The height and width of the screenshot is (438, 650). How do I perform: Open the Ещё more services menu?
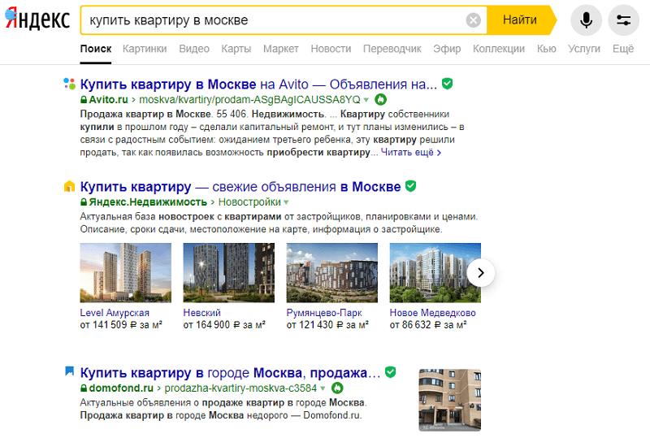tap(623, 49)
